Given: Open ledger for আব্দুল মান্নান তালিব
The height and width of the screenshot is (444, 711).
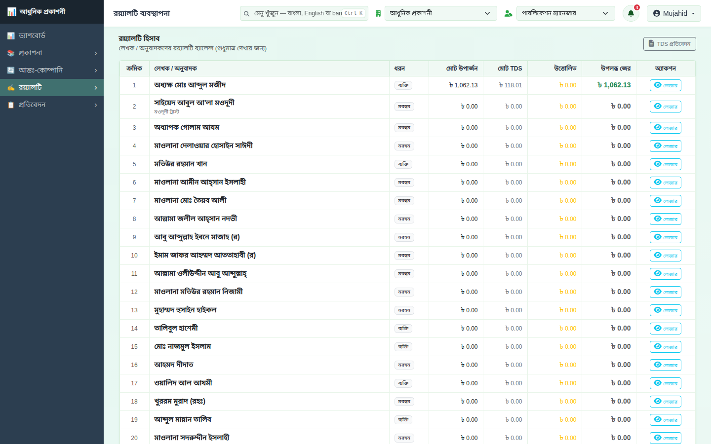Looking at the screenshot, I should (666, 420).
